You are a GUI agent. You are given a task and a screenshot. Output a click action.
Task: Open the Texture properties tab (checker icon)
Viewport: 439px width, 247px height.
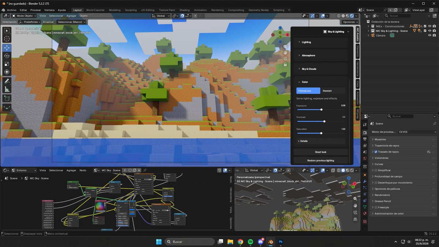(365, 222)
